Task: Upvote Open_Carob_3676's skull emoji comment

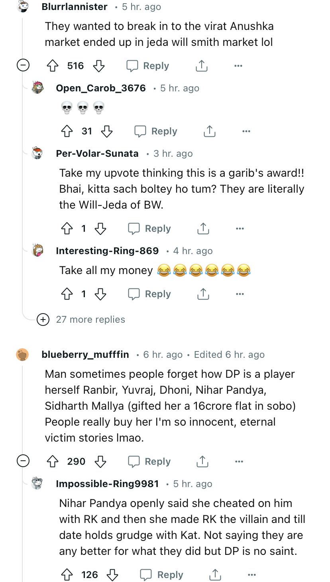Action: pos(67,131)
